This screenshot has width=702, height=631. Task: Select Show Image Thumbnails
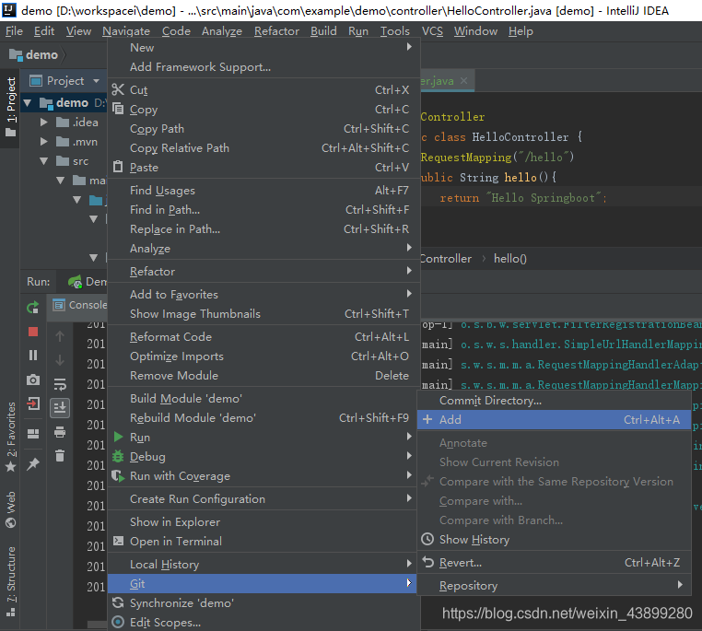(x=263, y=314)
